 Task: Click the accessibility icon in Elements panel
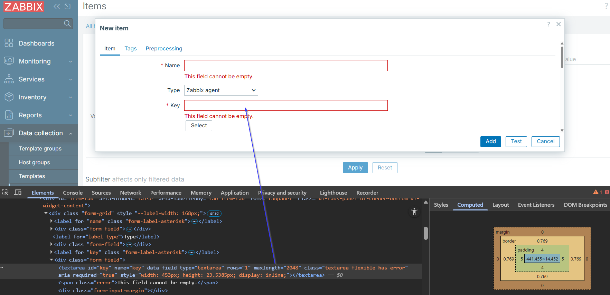[414, 212]
